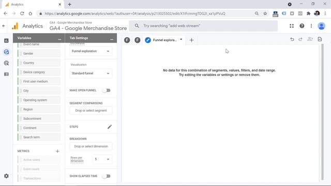Add a new metric with plus icon
The width and height of the screenshot is (331, 186).
click(x=57, y=151)
